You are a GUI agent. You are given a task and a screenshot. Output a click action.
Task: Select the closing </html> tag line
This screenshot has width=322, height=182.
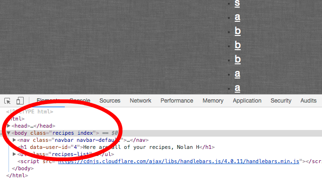pos(17,175)
